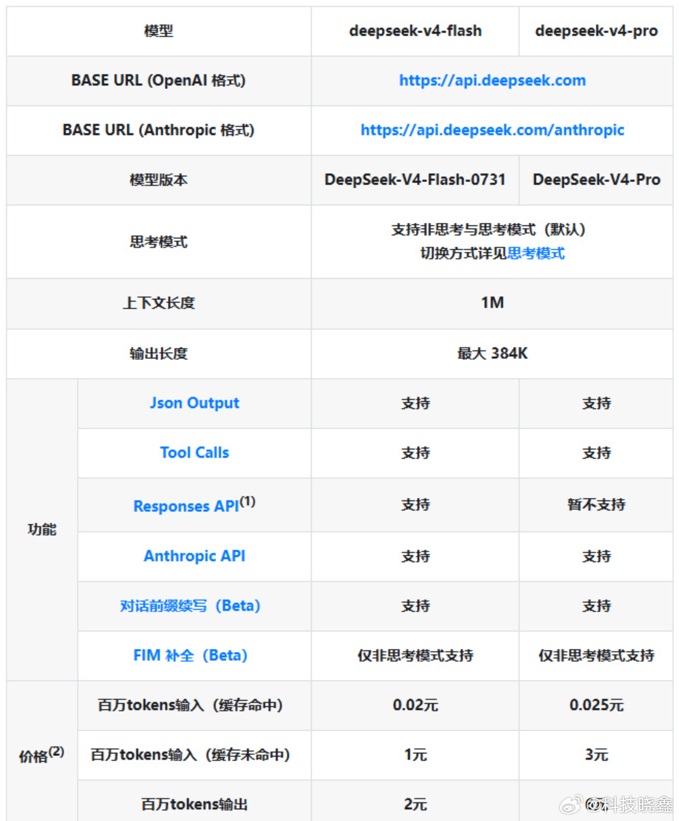This screenshot has width=679, height=821.
Task: Select the DeepSeek-V4-Pro version cell
Action: pyautogui.click(x=596, y=180)
